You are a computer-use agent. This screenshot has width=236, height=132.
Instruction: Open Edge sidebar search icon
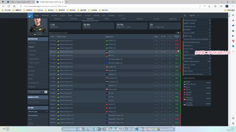click(x=233, y=15)
